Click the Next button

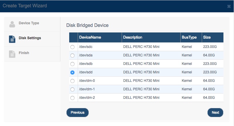(x=215, y=113)
